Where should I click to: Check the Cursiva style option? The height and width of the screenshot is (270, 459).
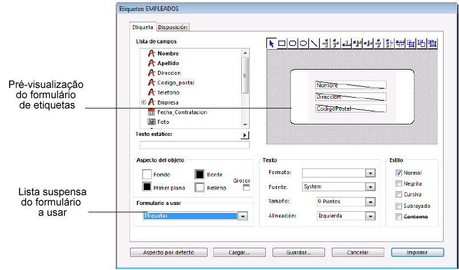click(399, 195)
